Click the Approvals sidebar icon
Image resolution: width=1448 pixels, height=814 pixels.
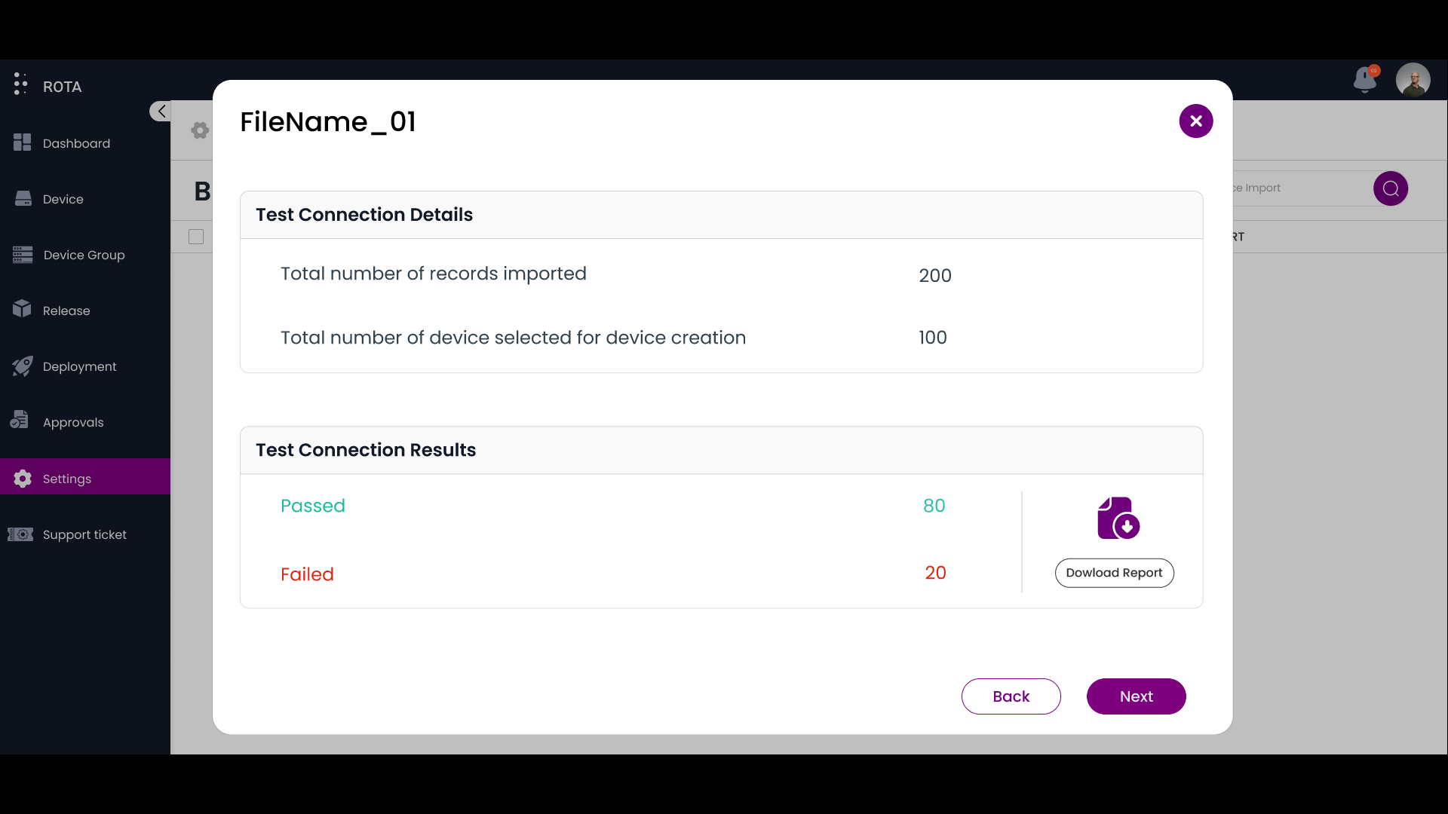click(x=22, y=422)
